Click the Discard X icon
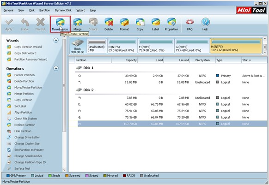Screen dimensions: 269x185 [40, 24]
